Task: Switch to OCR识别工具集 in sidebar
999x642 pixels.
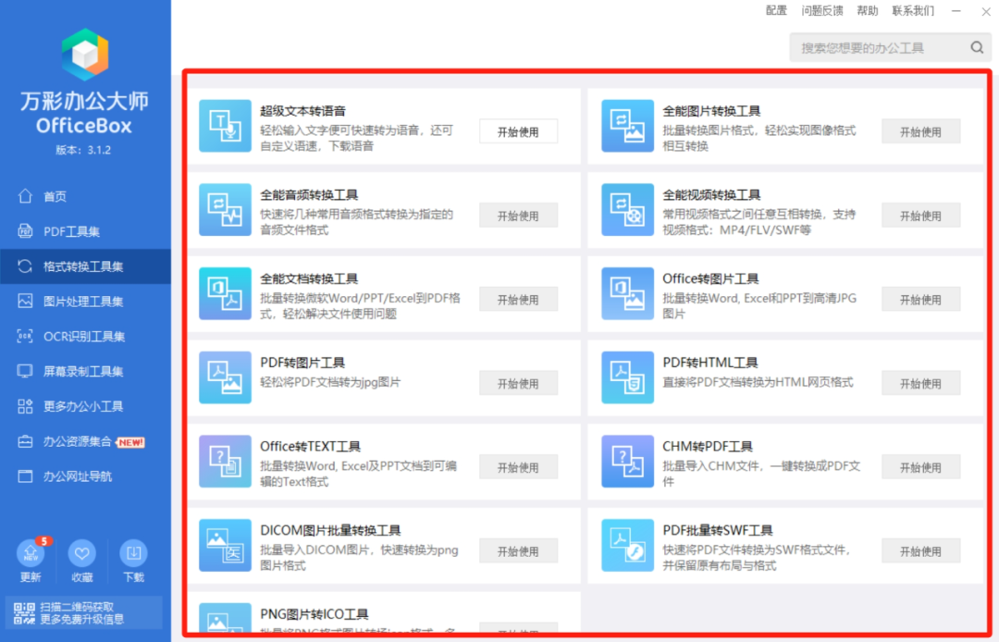Action: 83,337
